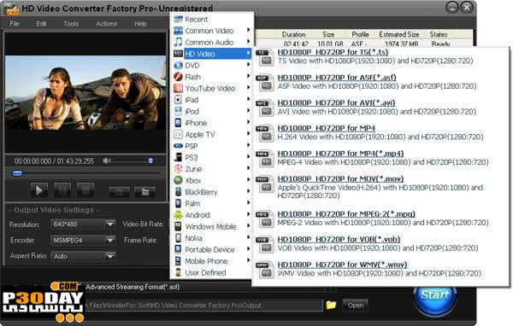513x326 pixels.
Task: Click the Estimated Size column header
Action: point(398,34)
